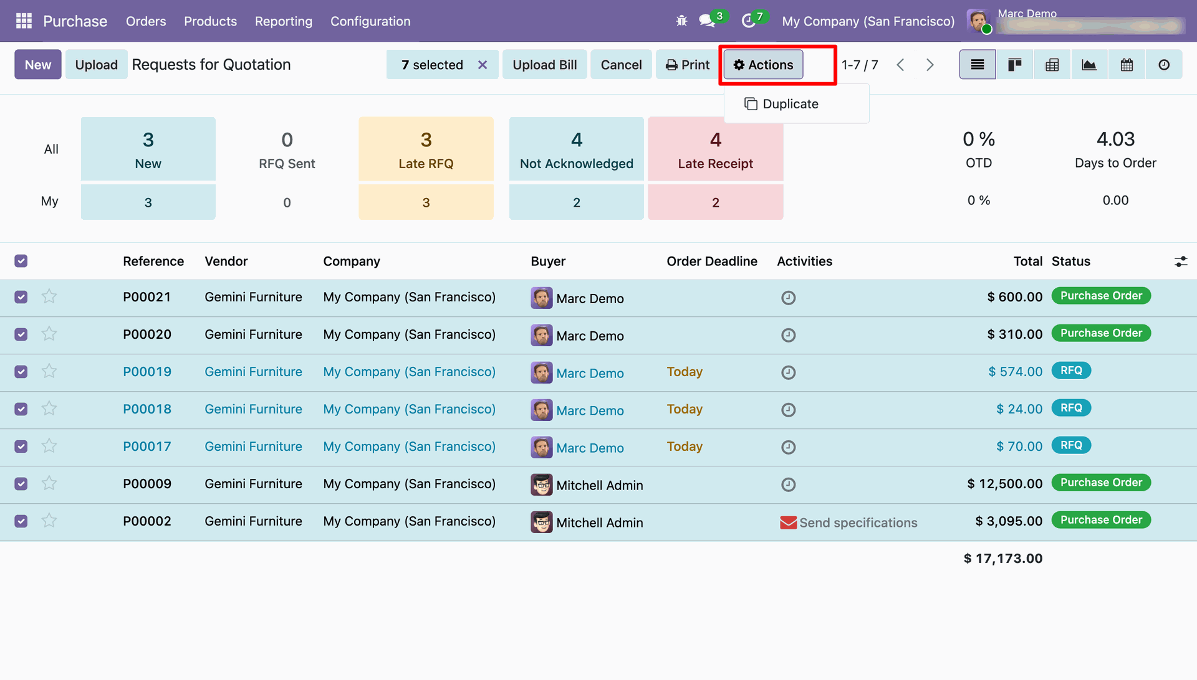Open the Print dropdown

click(688, 65)
